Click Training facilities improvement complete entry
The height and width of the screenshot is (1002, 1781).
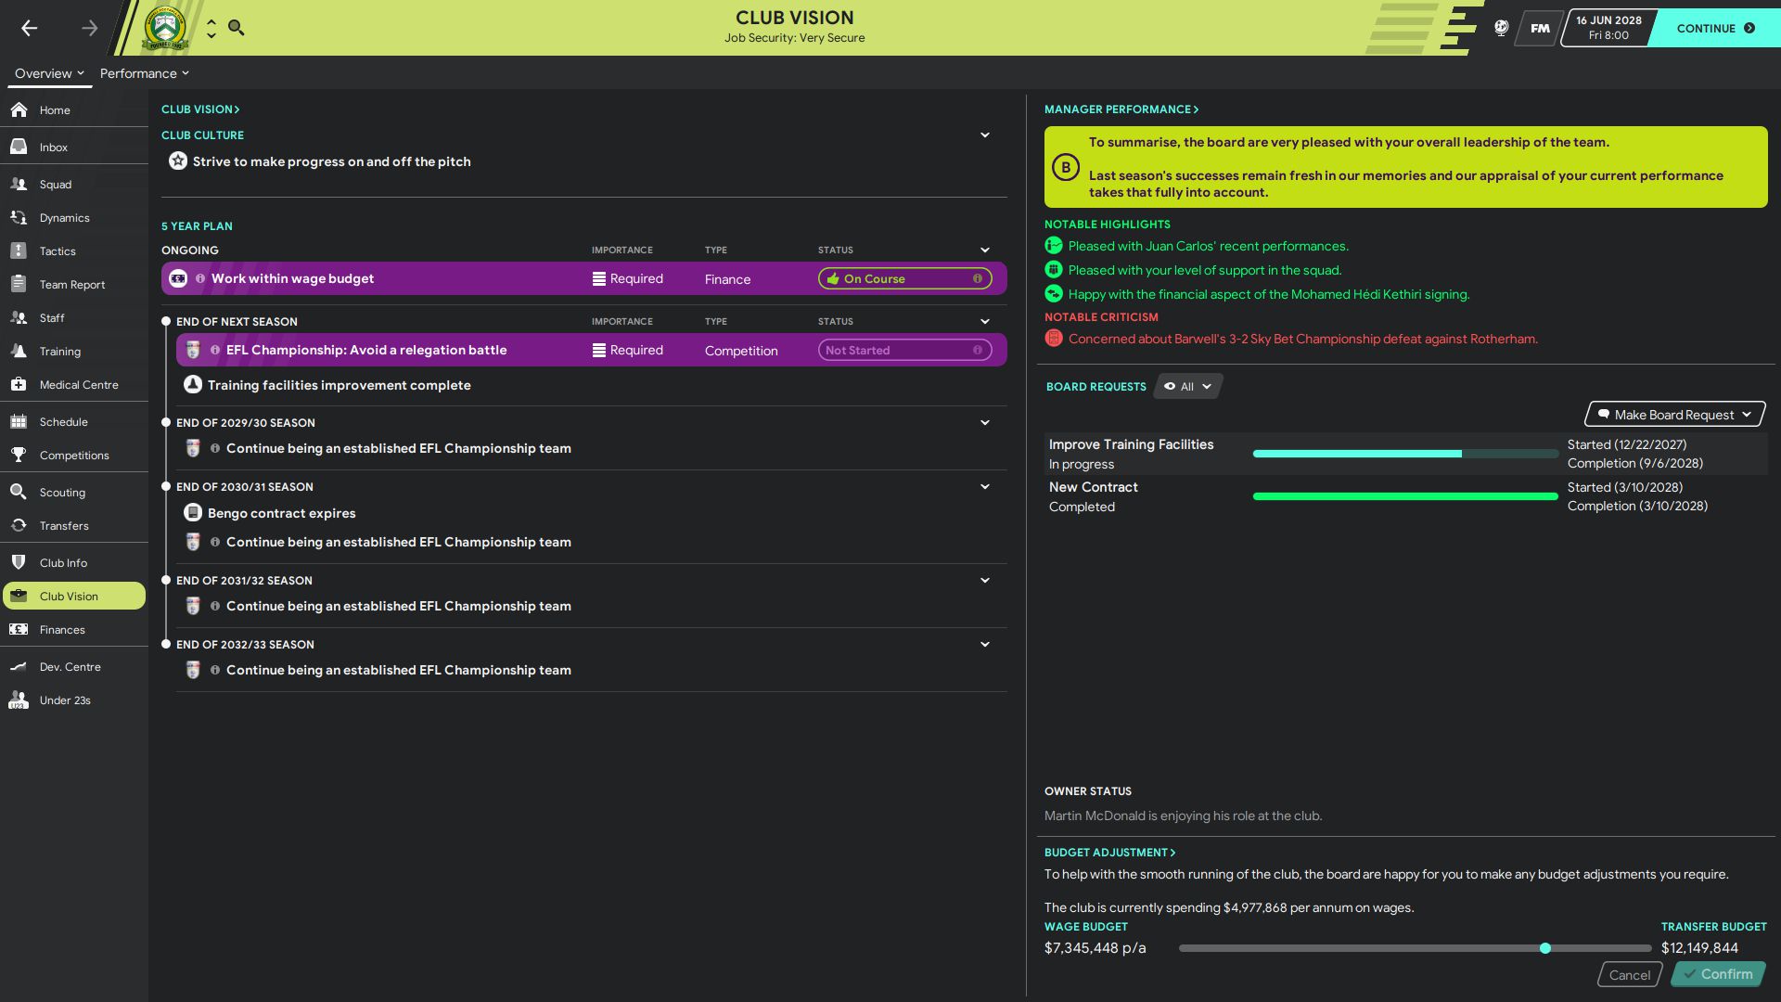pos(340,385)
